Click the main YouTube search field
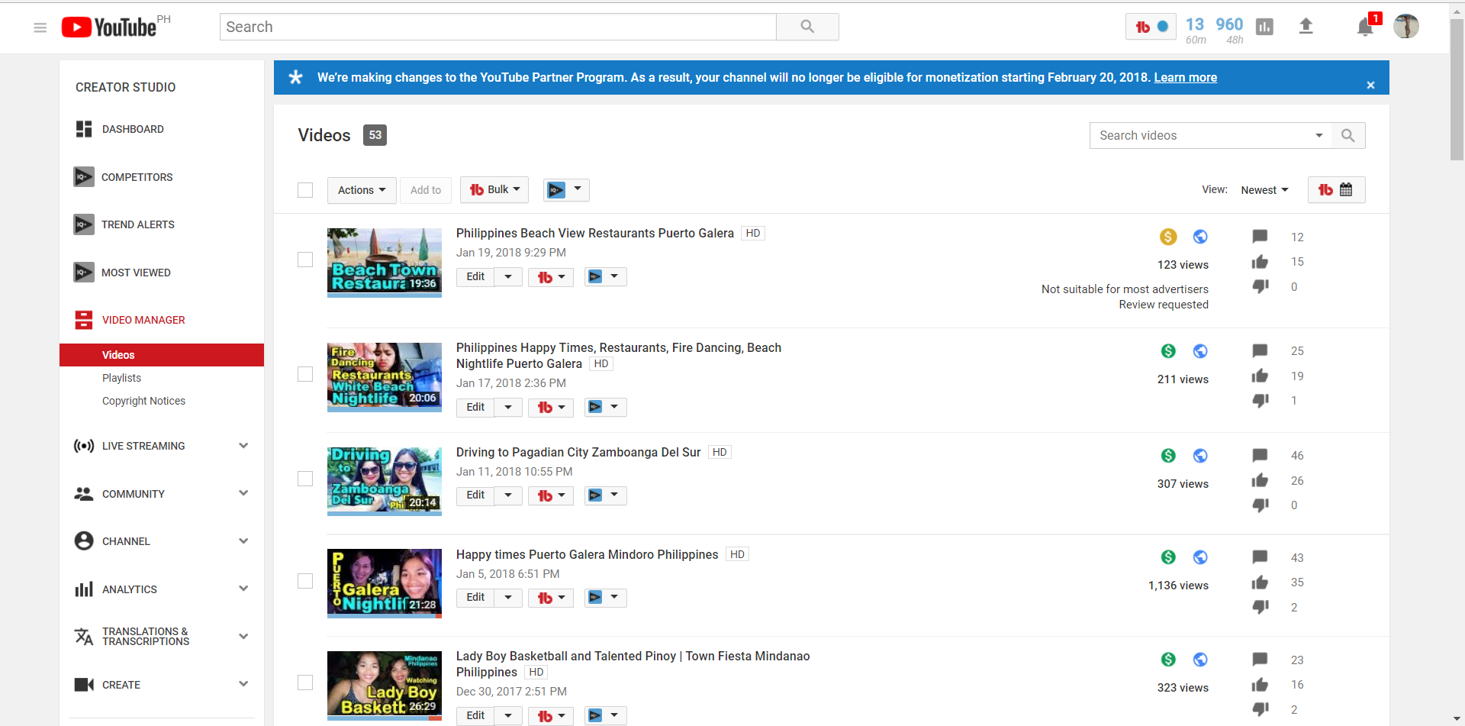The width and height of the screenshot is (1465, 726). click(497, 27)
